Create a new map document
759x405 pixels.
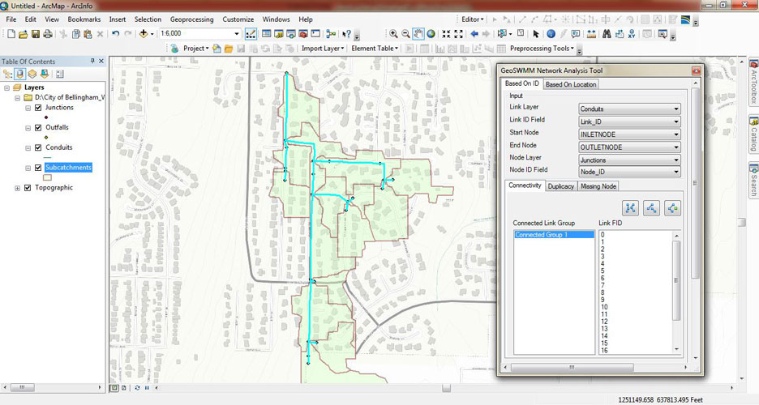(x=11, y=34)
